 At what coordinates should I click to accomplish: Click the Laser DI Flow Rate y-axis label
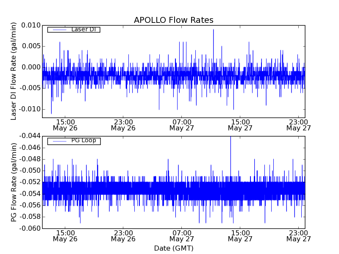pyautogui.click(x=14, y=72)
